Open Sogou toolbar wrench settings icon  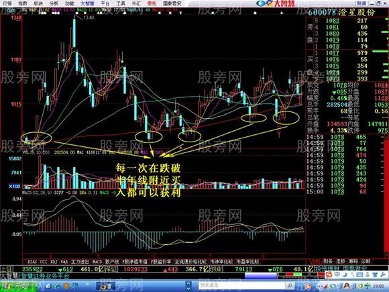click(x=383, y=275)
